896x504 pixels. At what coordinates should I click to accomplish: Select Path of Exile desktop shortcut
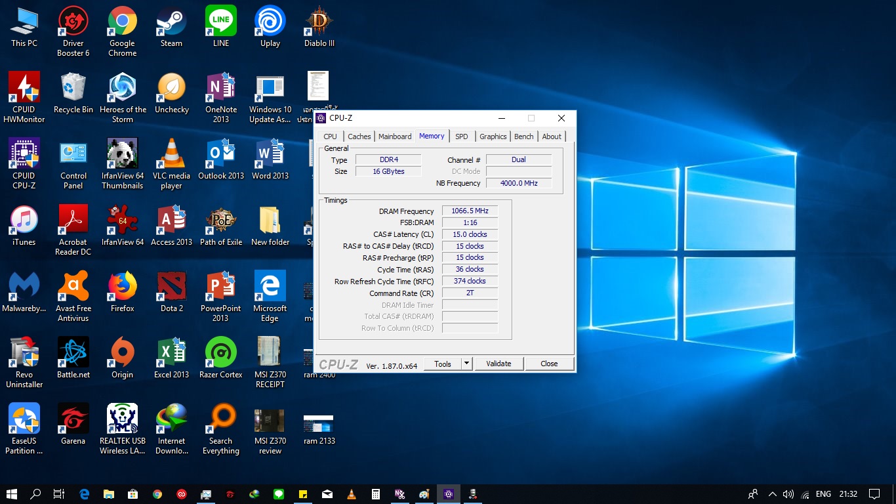tap(221, 226)
